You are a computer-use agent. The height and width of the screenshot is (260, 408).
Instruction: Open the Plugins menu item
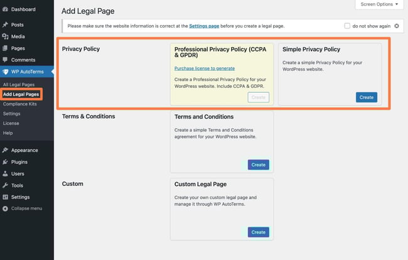pos(19,162)
